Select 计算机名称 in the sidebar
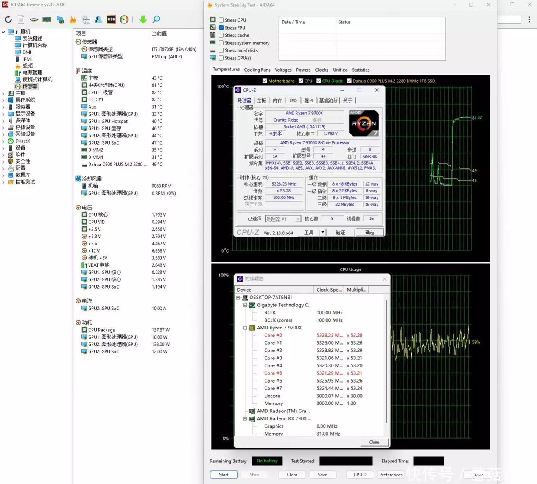The image size is (537, 484). (35, 45)
